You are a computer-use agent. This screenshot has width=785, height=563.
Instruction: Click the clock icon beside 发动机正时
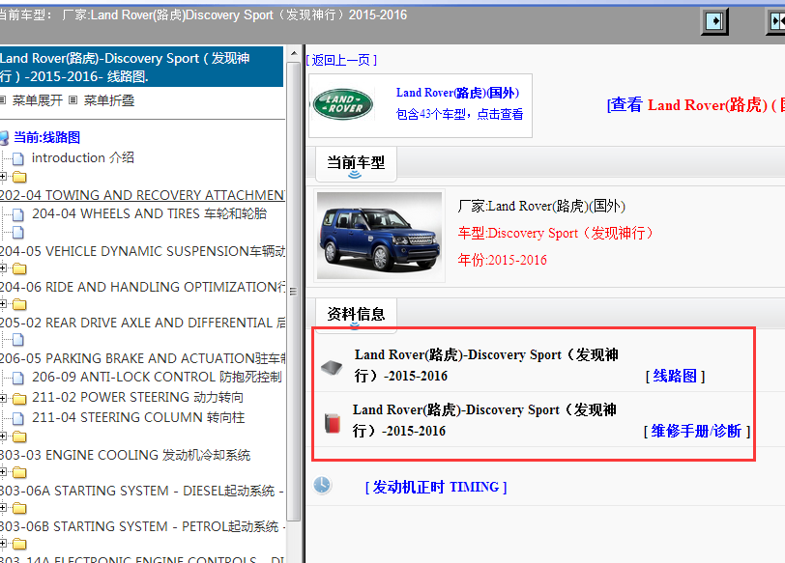tap(322, 486)
